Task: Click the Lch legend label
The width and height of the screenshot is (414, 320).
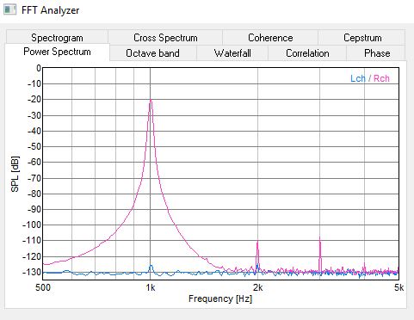Action: click(358, 78)
